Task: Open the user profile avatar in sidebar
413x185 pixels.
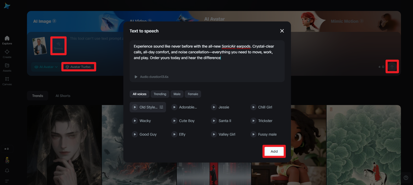Action: pos(7,160)
